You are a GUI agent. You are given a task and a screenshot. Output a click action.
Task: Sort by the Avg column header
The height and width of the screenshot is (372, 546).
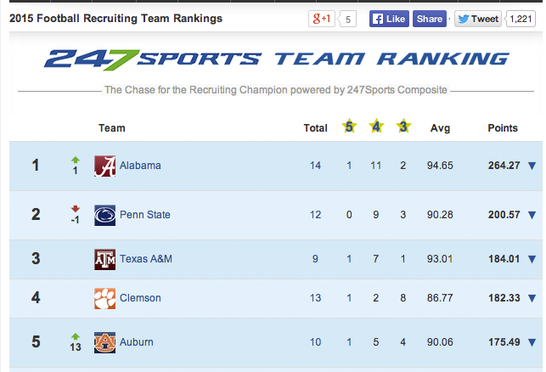[440, 128]
